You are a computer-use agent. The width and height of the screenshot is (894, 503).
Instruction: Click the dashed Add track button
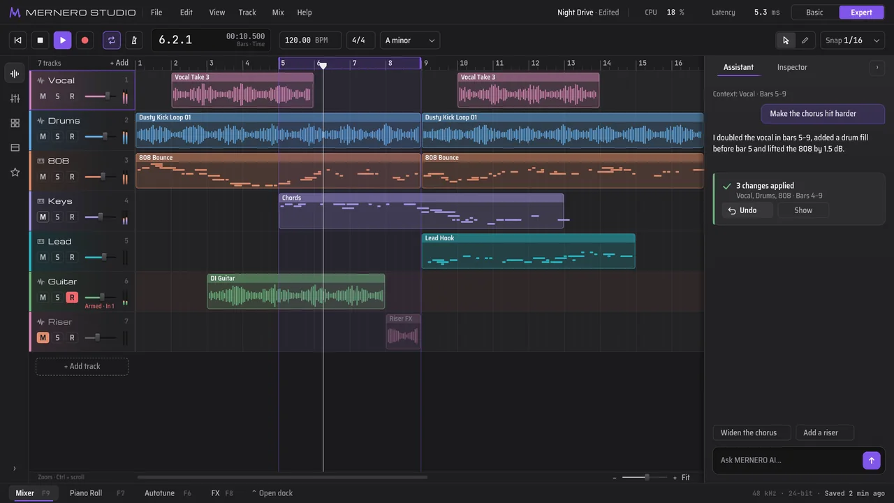(x=82, y=367)
